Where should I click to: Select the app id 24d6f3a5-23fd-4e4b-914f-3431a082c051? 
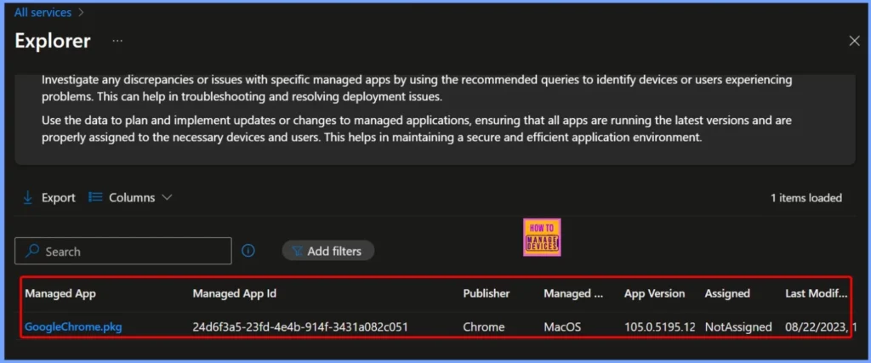click(x=300, y=327)
